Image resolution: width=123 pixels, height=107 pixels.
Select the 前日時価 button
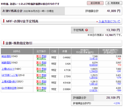[95, 3]
